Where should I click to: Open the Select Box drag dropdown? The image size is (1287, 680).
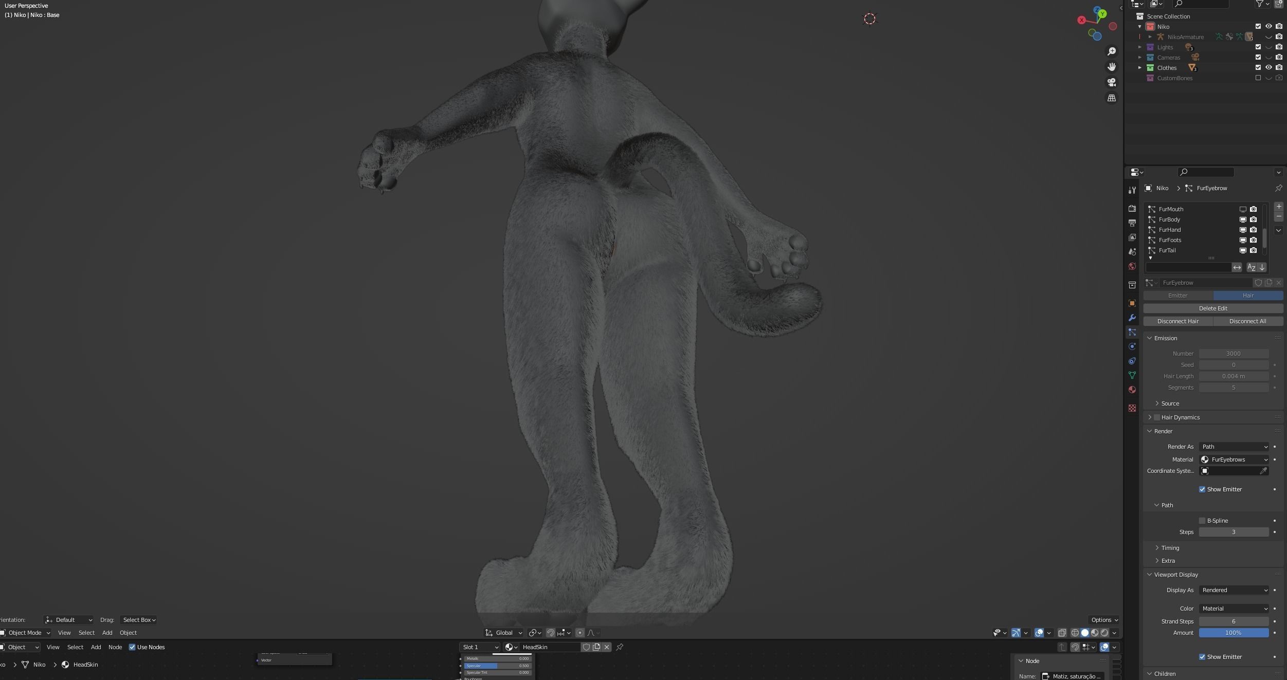(139, 620)
